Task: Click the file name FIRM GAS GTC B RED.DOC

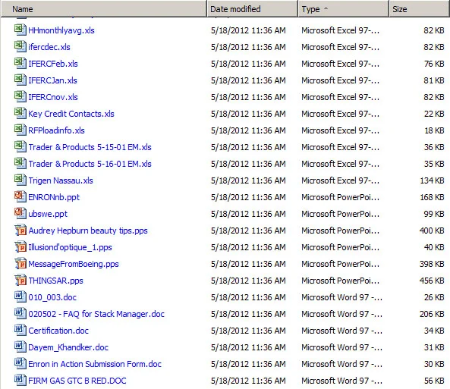Action: pyautogui.click(x=77, y=381)
